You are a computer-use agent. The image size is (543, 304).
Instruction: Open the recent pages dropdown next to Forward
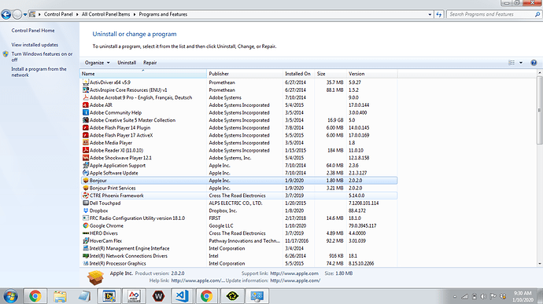(25, 14)
